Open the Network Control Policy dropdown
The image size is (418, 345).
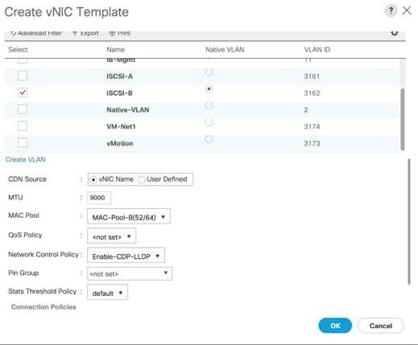pos(126,256)
